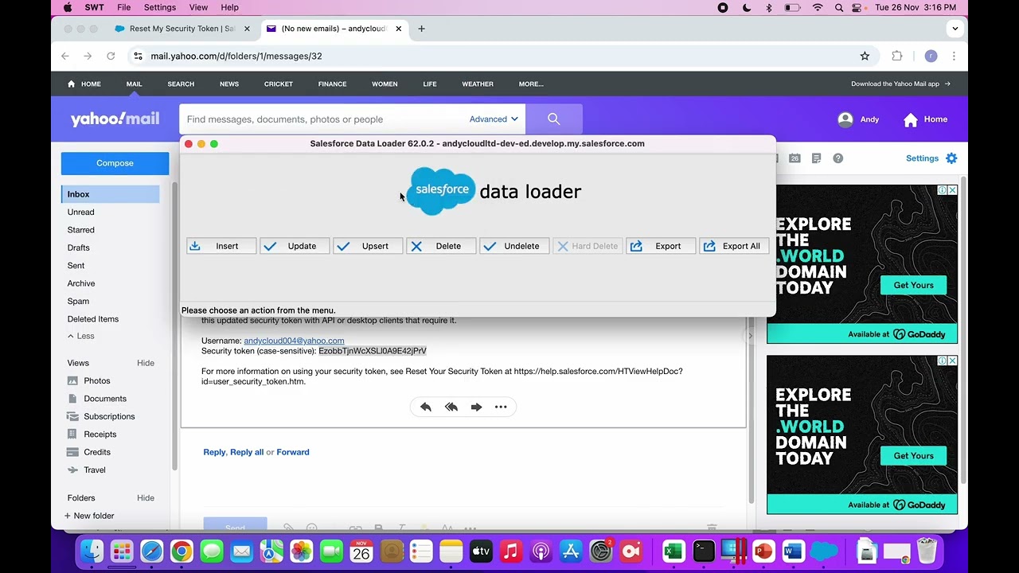Open the Documents view
The width and height of the screenshot is (1019, 573).
104,399
